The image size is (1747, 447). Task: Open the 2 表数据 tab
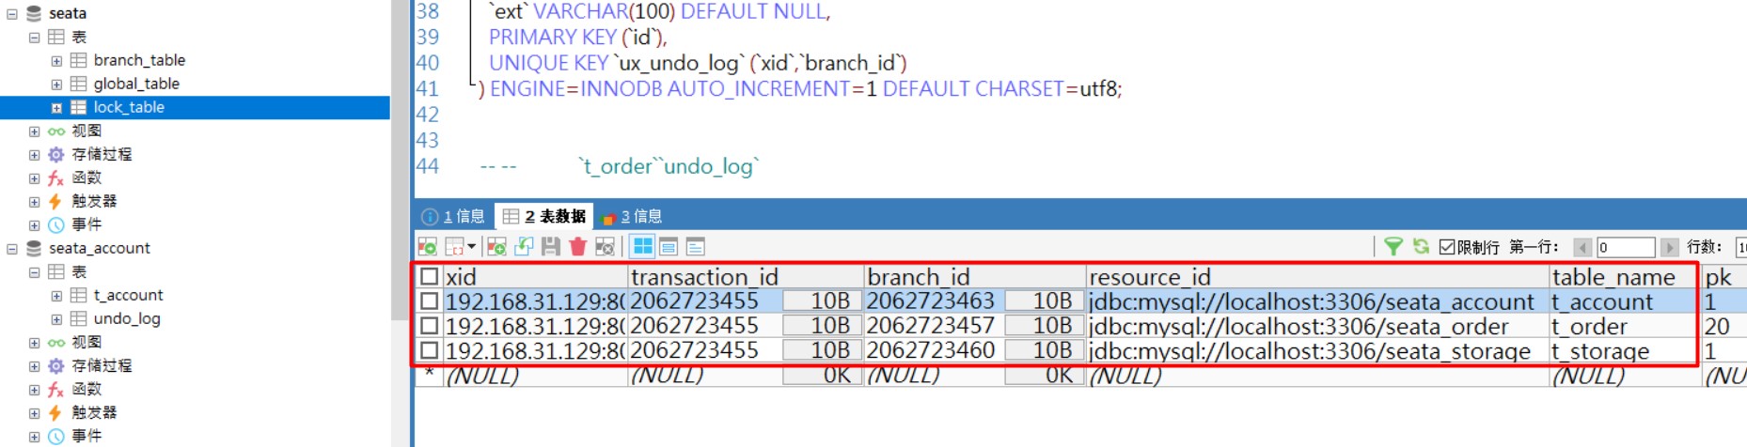click(544, 216)
